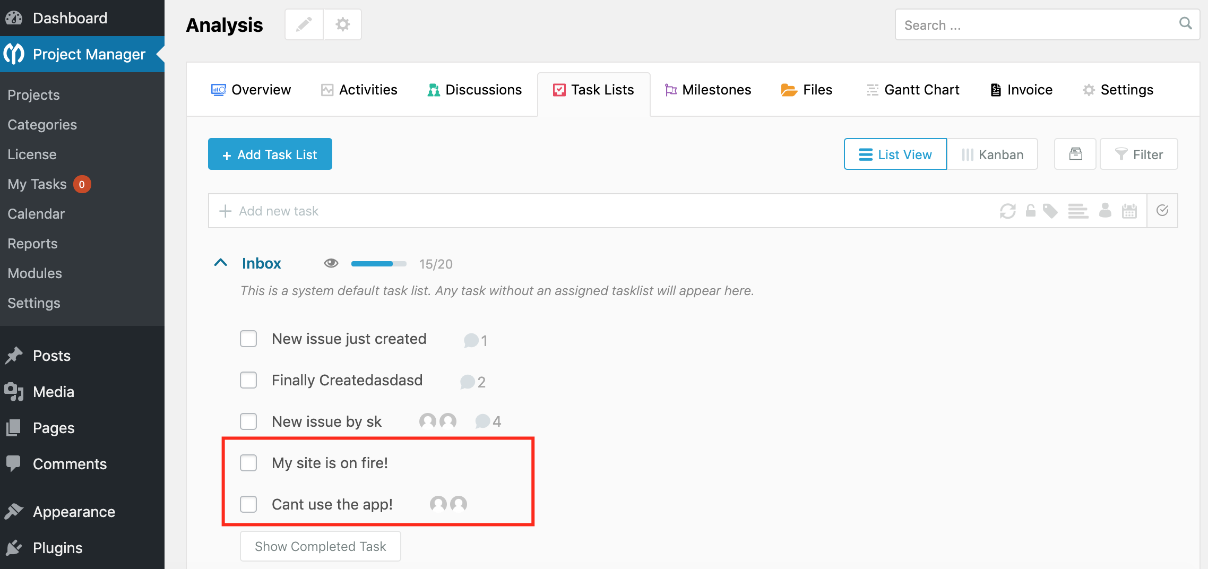Open the Invoice tab
The height and width of the screenshot is (569, 1208).
1021,90
